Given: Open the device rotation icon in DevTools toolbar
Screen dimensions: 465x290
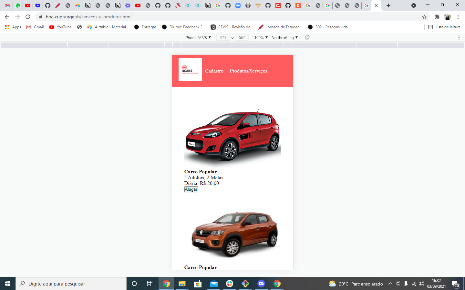Looking at the screenshot, I should (x=307, y=37).
